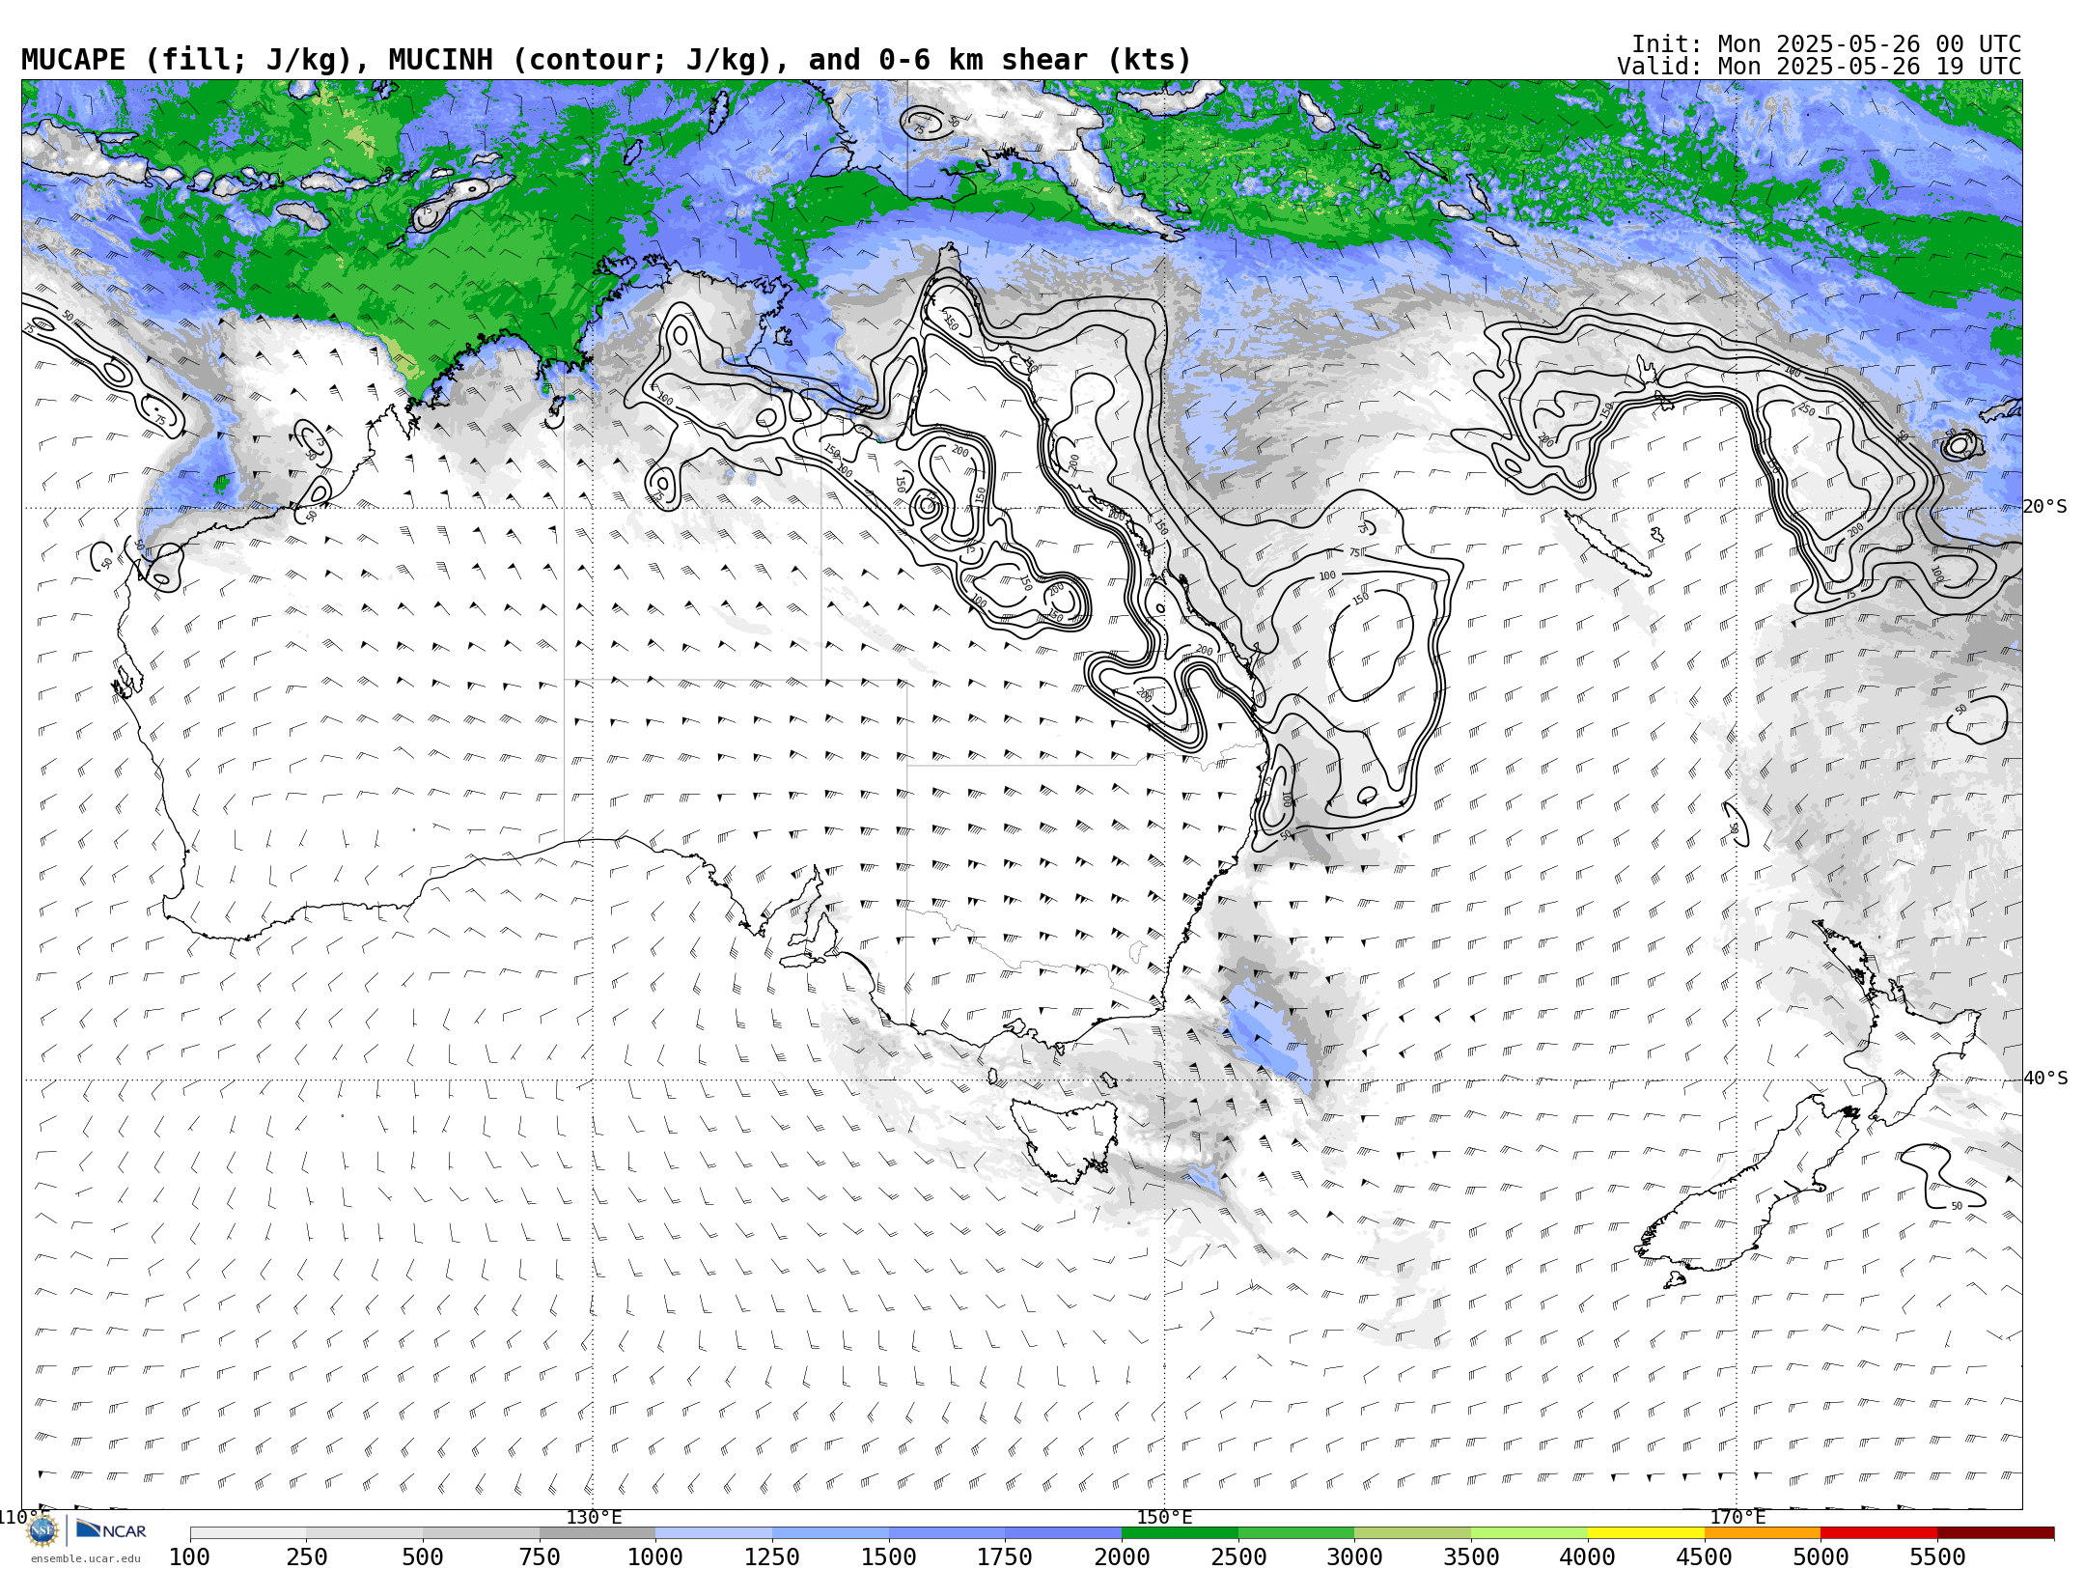Click the 130°E longitude label
Screen dimensions: 2085x1570
(x=594, y=1517)
